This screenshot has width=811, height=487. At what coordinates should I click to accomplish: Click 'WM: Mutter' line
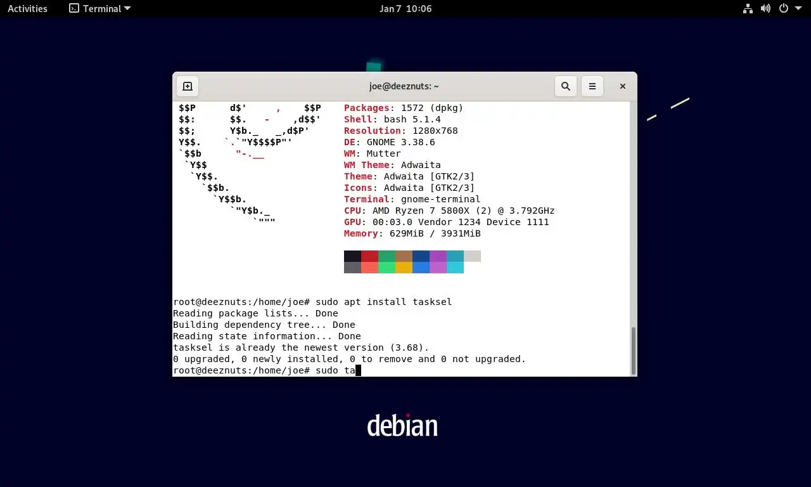point(373,153)
